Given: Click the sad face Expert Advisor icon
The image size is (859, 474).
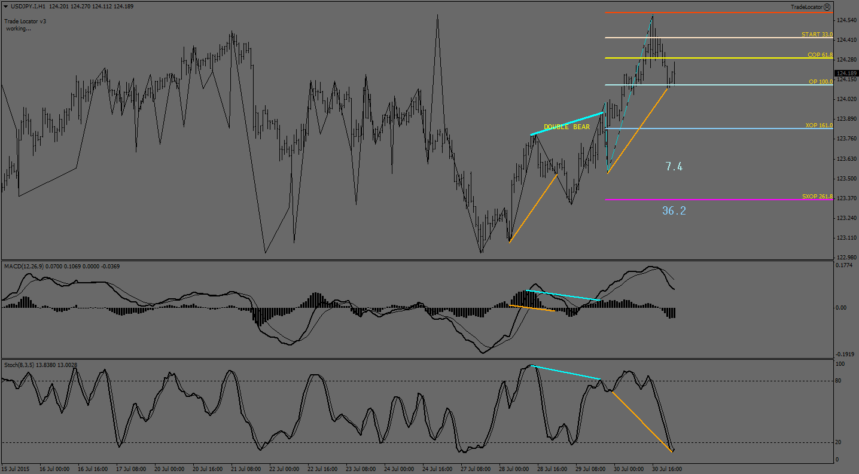Looking at the screenshot, I should click(827, 7).
